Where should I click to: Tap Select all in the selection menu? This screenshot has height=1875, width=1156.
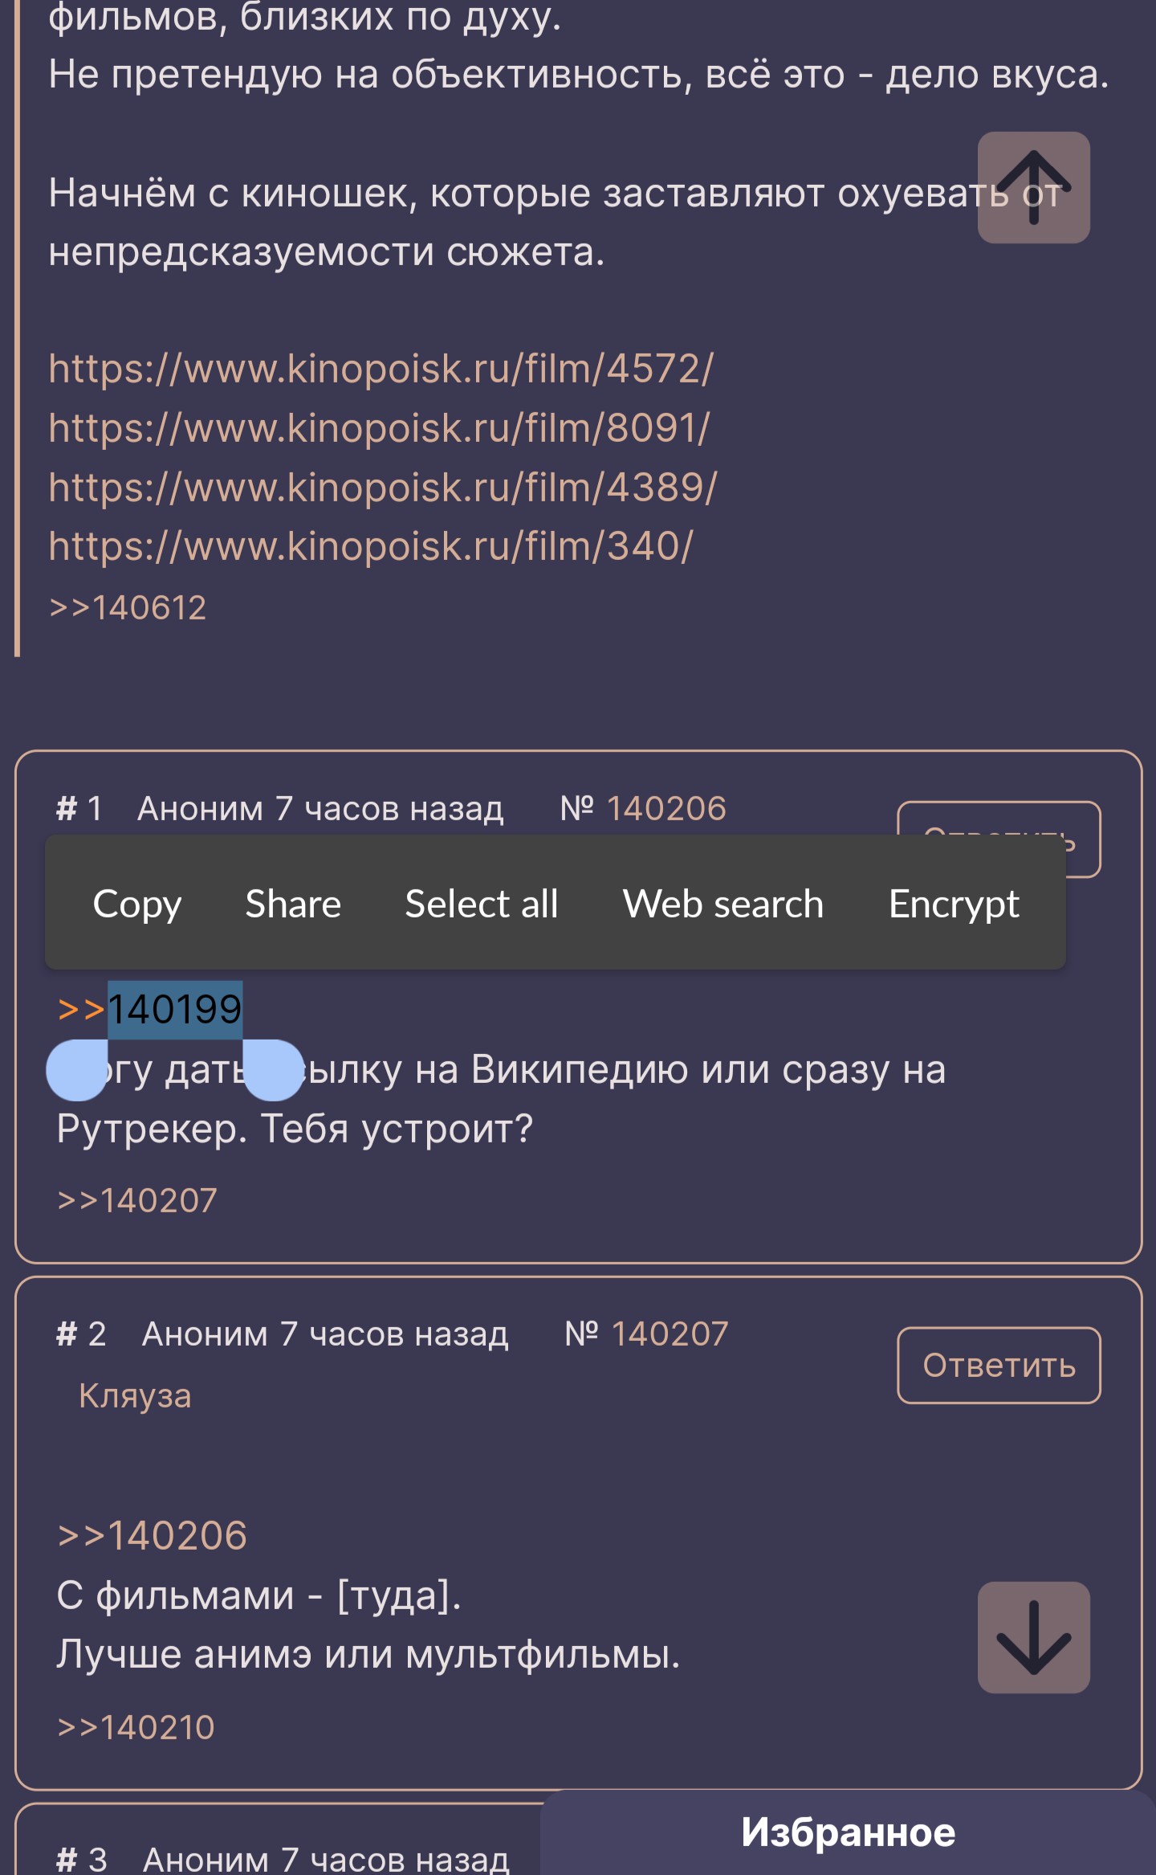482,903
